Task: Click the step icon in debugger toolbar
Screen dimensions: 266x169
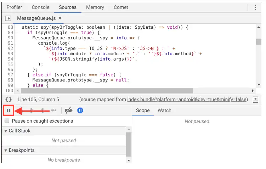Action: (x=53, y=111)
